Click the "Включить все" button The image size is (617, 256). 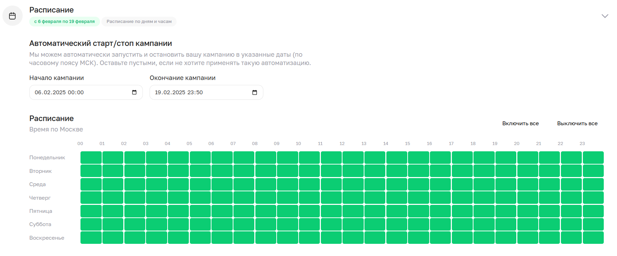click(x=520, y=123)
